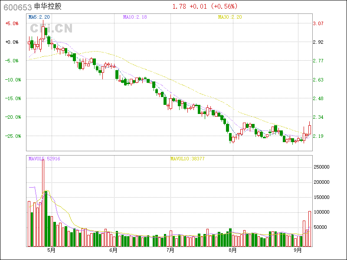Select the MA10:2.18 indicator label
The image size is (347, 260).
[x=135, y=17]
